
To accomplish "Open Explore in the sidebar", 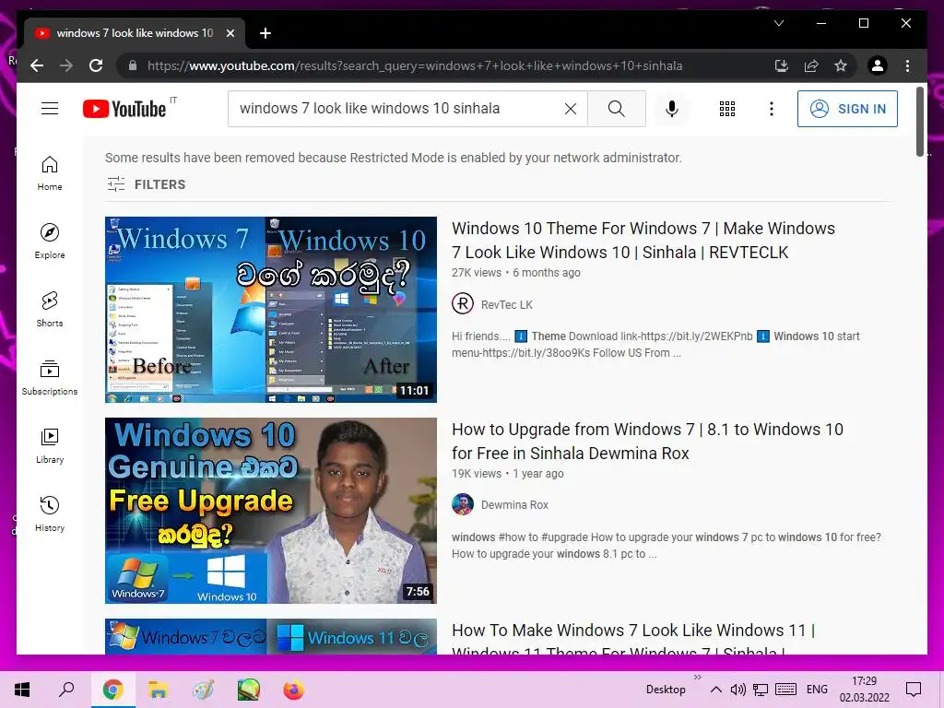I will coord(50,242).
